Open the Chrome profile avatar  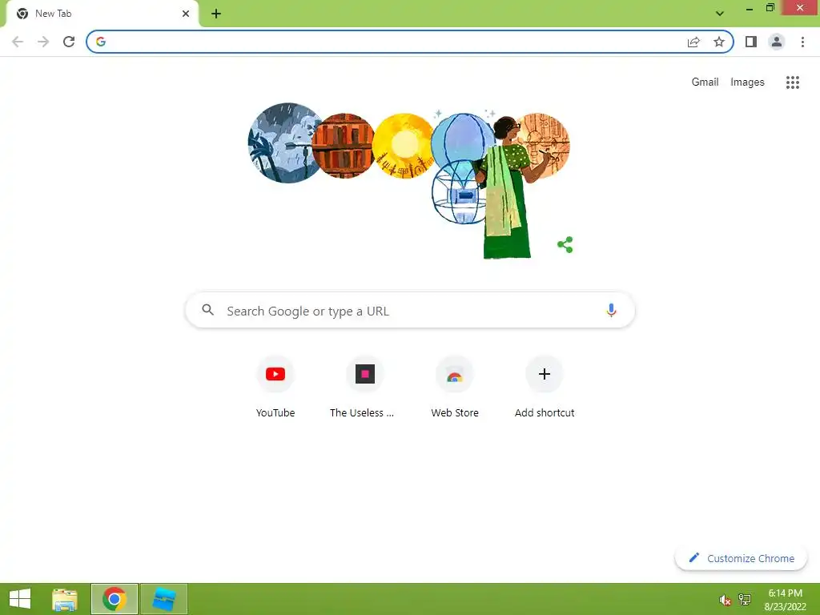pos(777,42)
